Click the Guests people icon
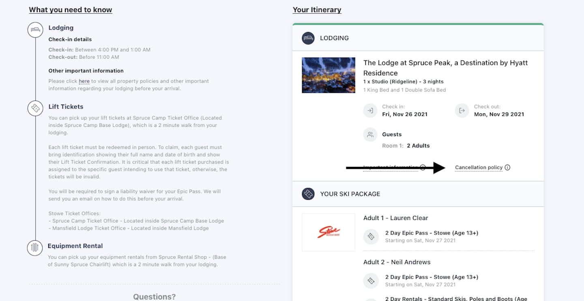 (370, 135)
